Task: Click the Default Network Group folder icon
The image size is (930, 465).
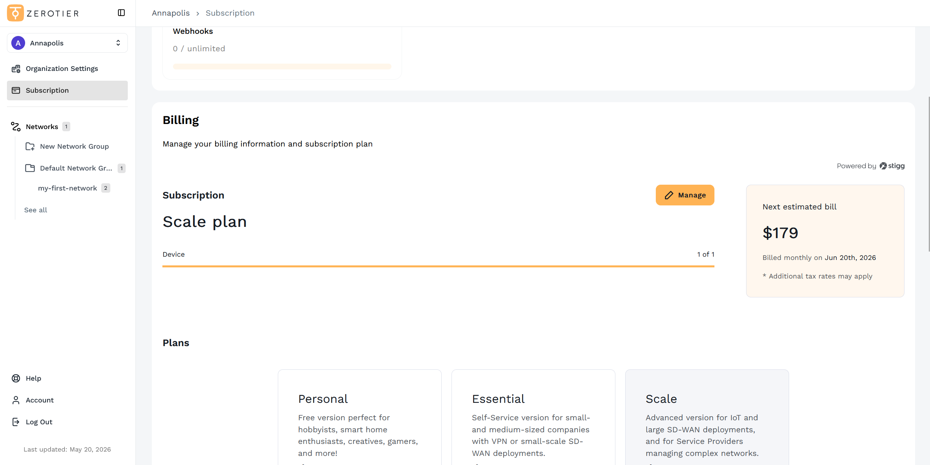Action: tap(30, 168)
